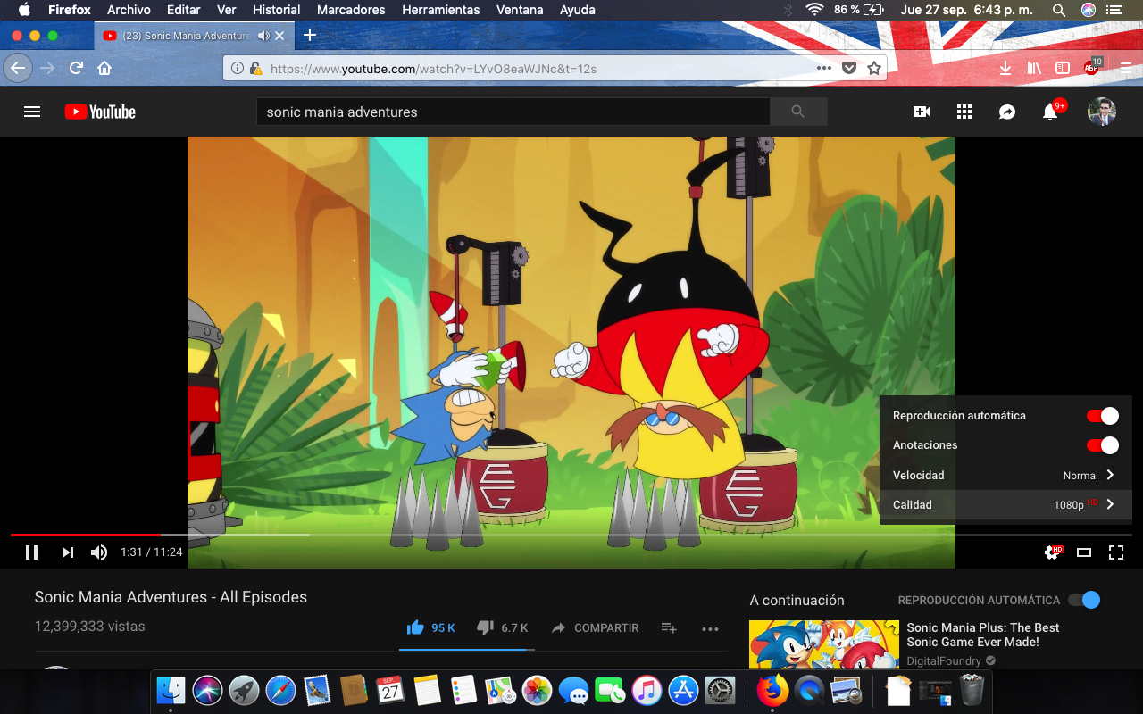1143x714 pixels.
Task: Select the Sonic Mania Adventures tab
Action: [193, 36]
